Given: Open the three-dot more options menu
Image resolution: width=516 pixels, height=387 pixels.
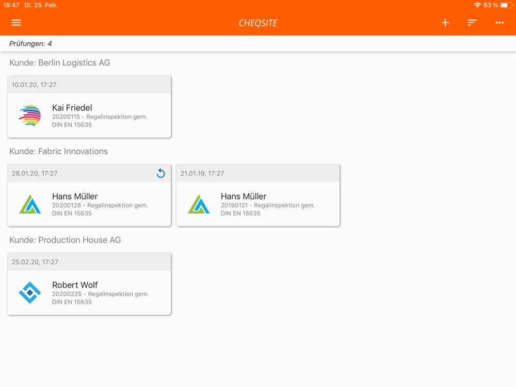Looking at the screenshot, I should (499, 23).
